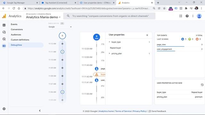Open Google apps grid
205x115 pixels.
(181, 16)
